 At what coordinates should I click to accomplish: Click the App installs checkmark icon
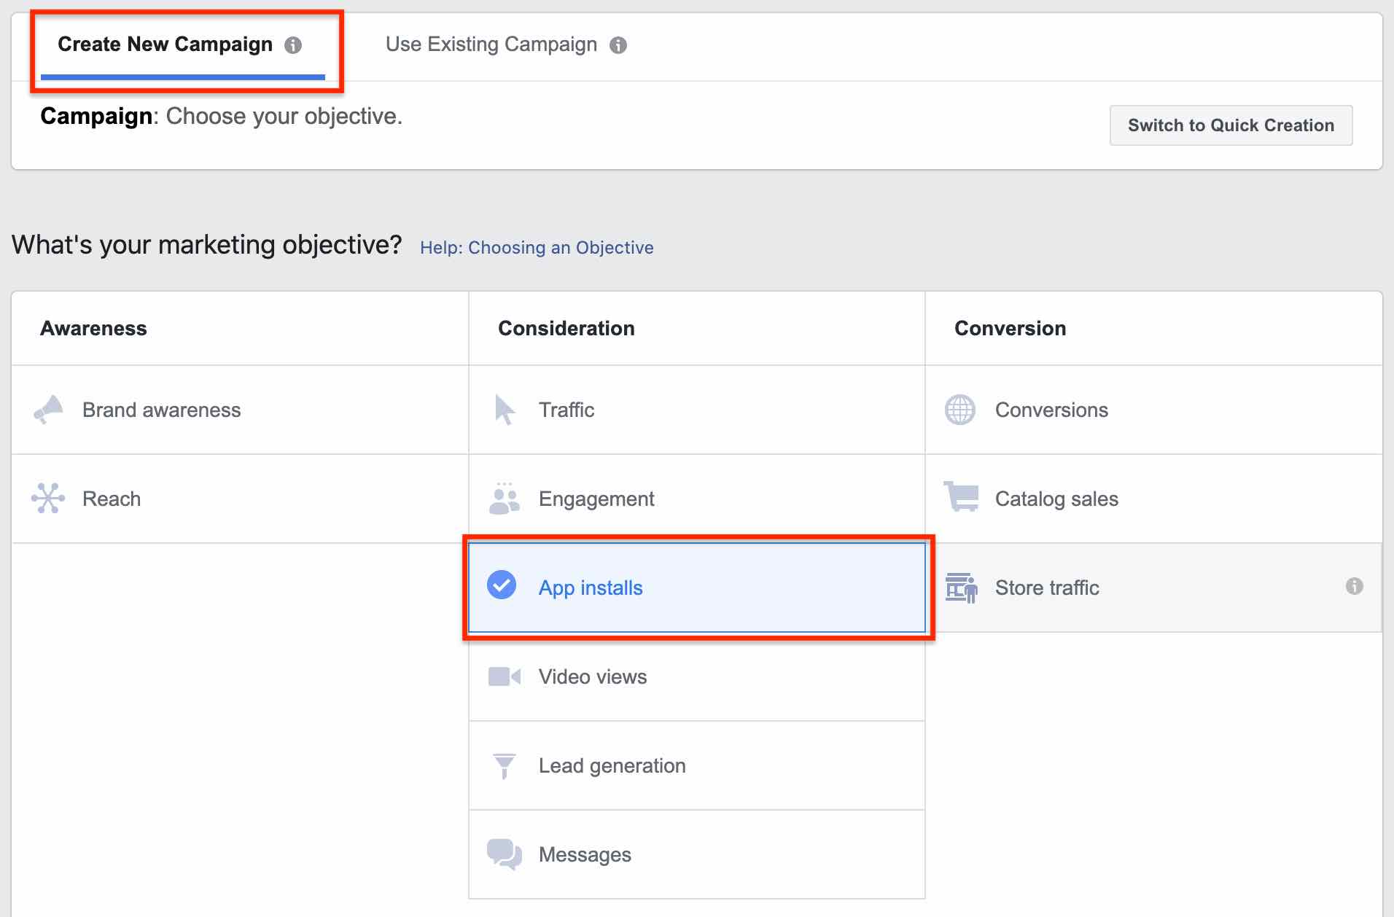pos(502,586)
